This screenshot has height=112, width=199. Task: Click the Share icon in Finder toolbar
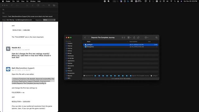(134, 37)
